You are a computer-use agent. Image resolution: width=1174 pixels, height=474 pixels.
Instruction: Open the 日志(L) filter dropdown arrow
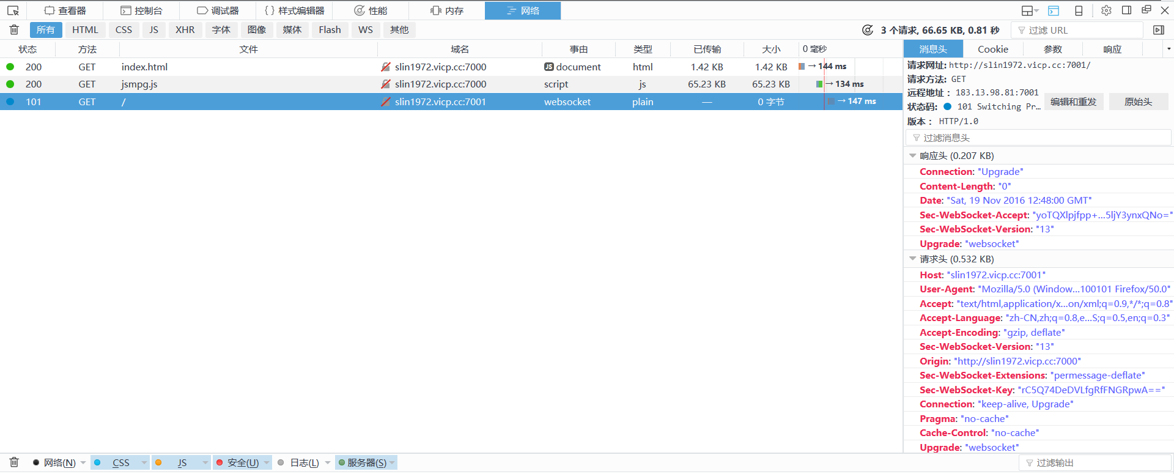[328, 462]
